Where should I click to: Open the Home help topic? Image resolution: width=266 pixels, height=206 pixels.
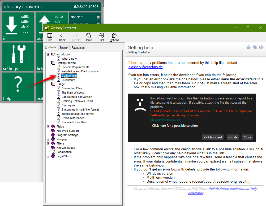click(88, 37)
